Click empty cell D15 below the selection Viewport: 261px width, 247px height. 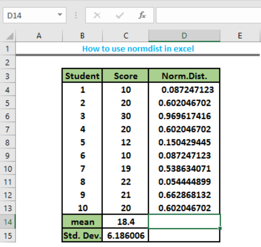click(184, 235)
